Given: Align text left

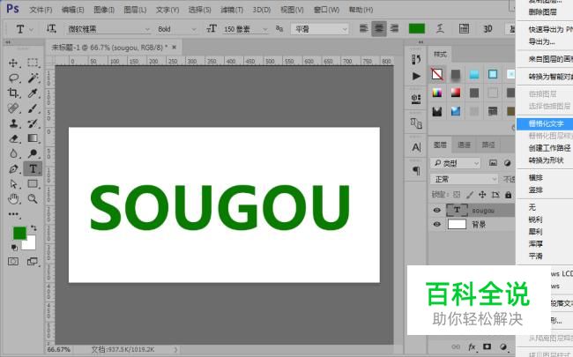Looking at the screenshot, I should coord(363,28).
